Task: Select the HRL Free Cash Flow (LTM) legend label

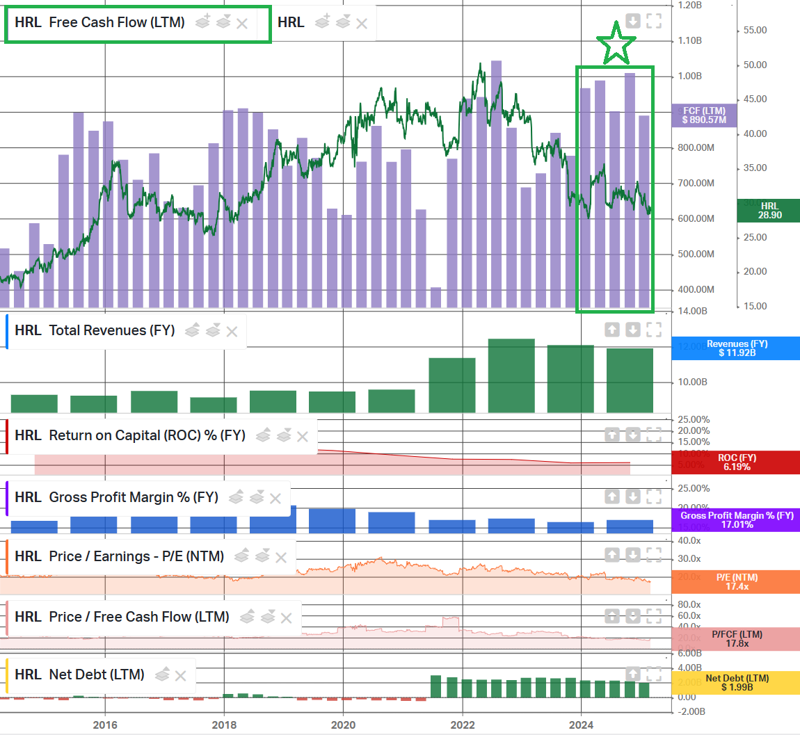Action: coord(100,22)
